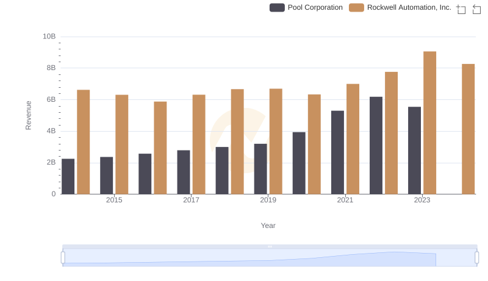Click the Year axis title

[268, 226]
